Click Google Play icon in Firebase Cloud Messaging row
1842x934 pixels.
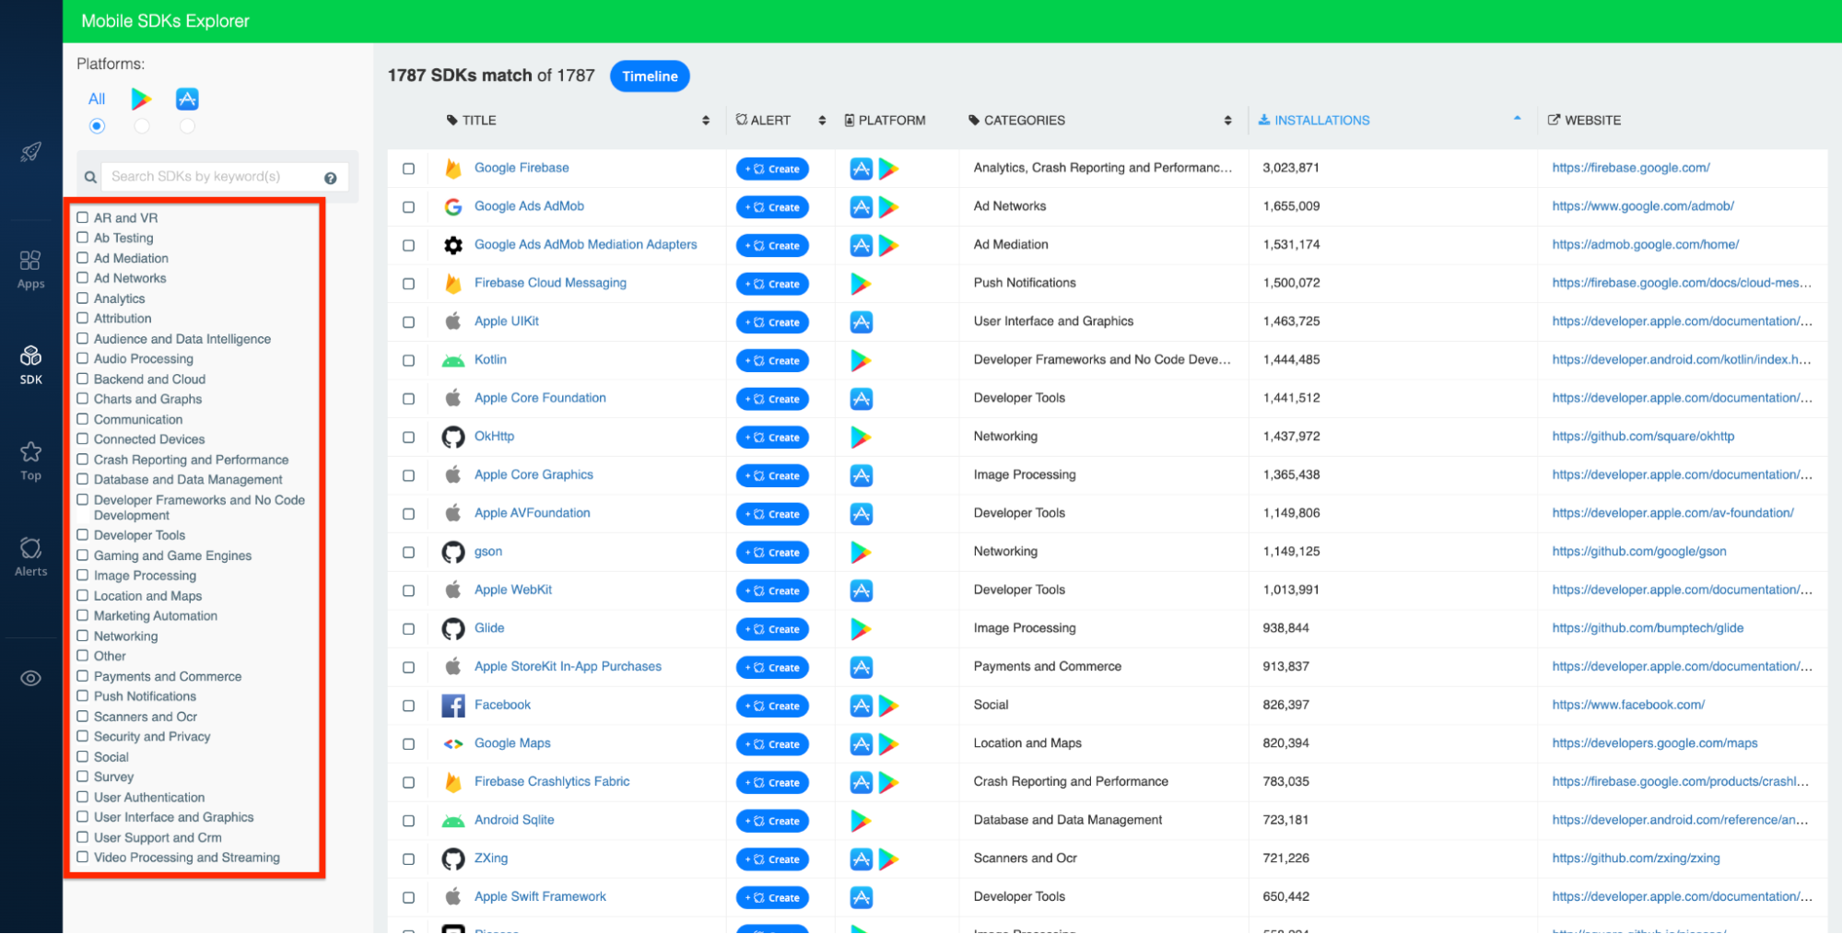(x=861, y=284)
